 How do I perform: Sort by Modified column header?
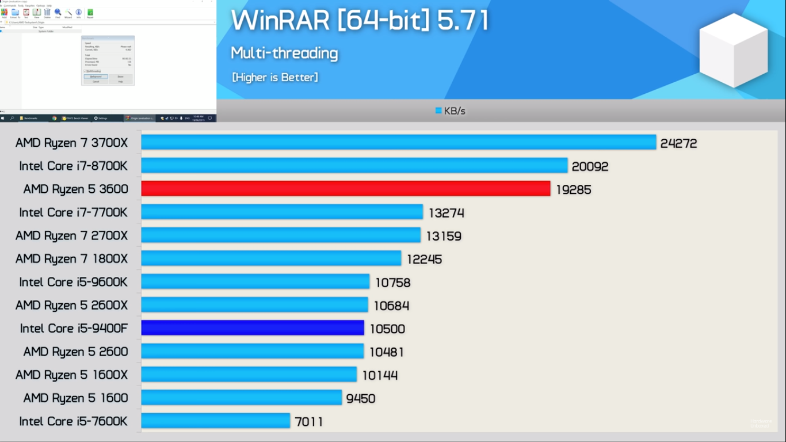click(x=67, y=27)
